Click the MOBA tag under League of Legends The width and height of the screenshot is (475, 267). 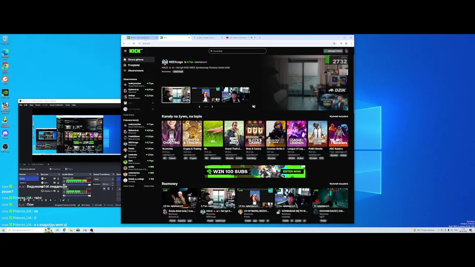pyautogui.click(x=291, y=158)
